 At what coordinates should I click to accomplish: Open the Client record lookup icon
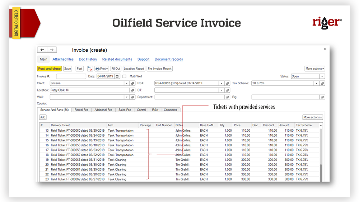tap(132, 83)
